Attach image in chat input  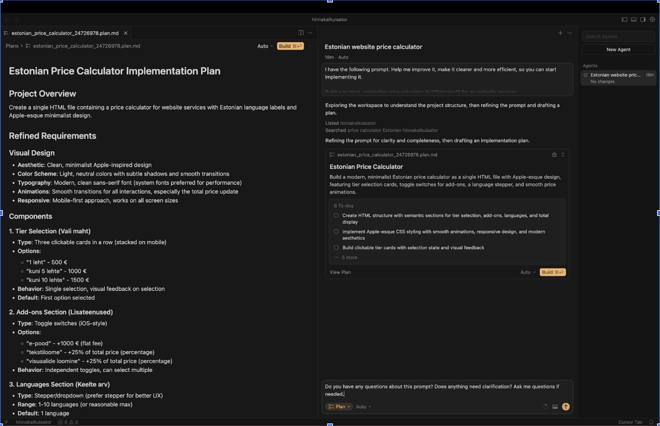[x=555, y=407]
